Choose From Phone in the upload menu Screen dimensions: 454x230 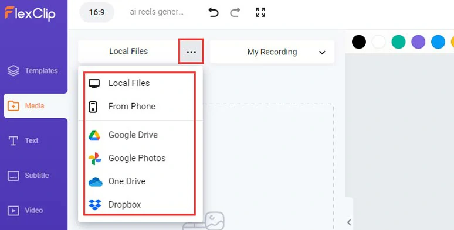coord(140,107)
